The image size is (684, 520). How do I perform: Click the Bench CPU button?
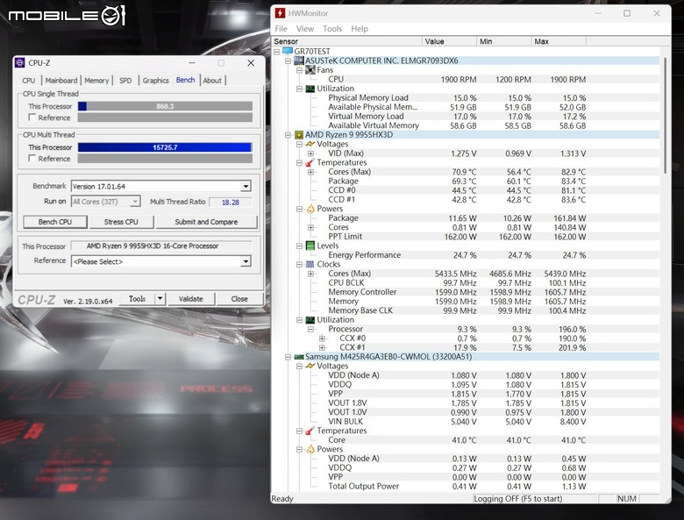55,222
